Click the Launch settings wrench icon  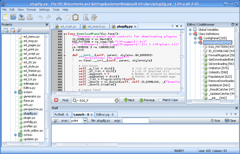coord(56,121)
